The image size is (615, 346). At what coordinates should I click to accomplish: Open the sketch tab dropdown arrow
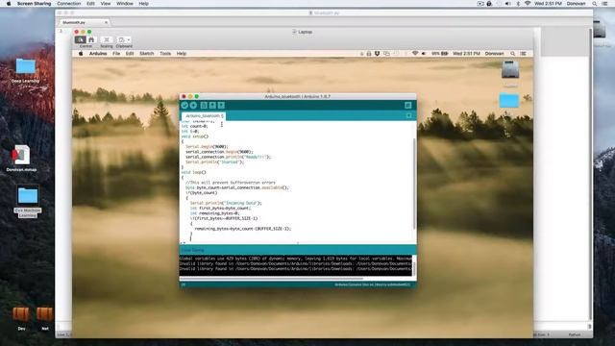(x=408, y=115)
